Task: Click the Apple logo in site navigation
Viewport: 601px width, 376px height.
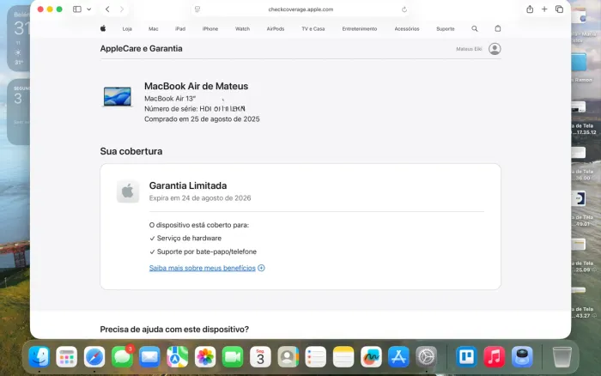Action: [x=103, y=28]
